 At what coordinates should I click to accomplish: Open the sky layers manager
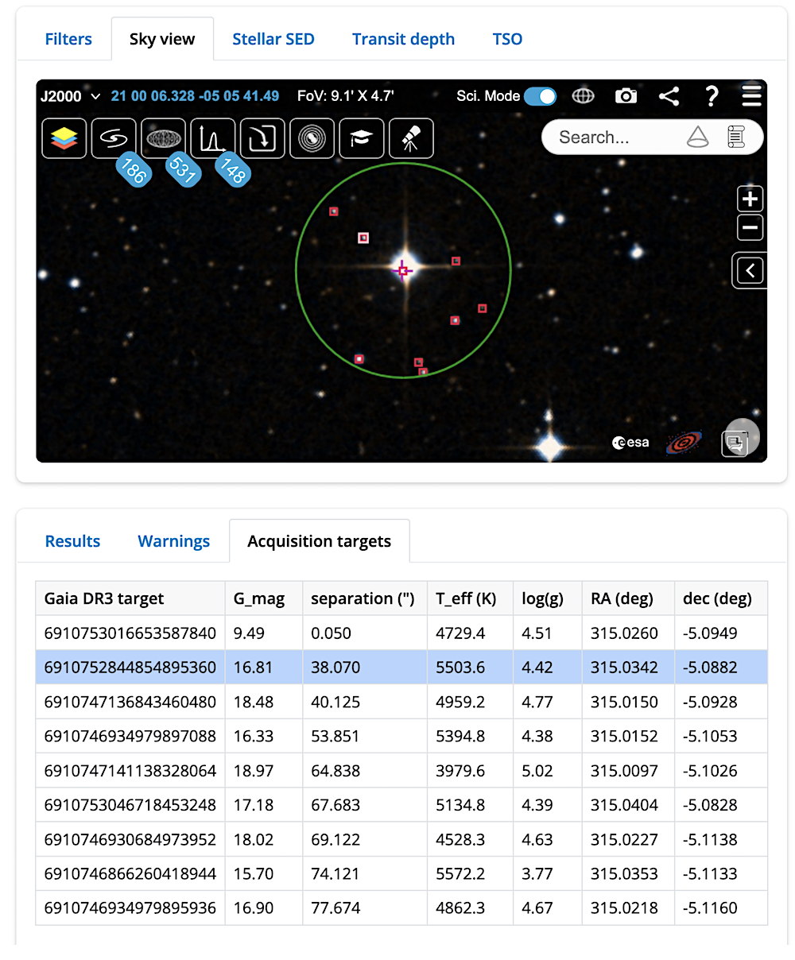(x=64, y=137)
